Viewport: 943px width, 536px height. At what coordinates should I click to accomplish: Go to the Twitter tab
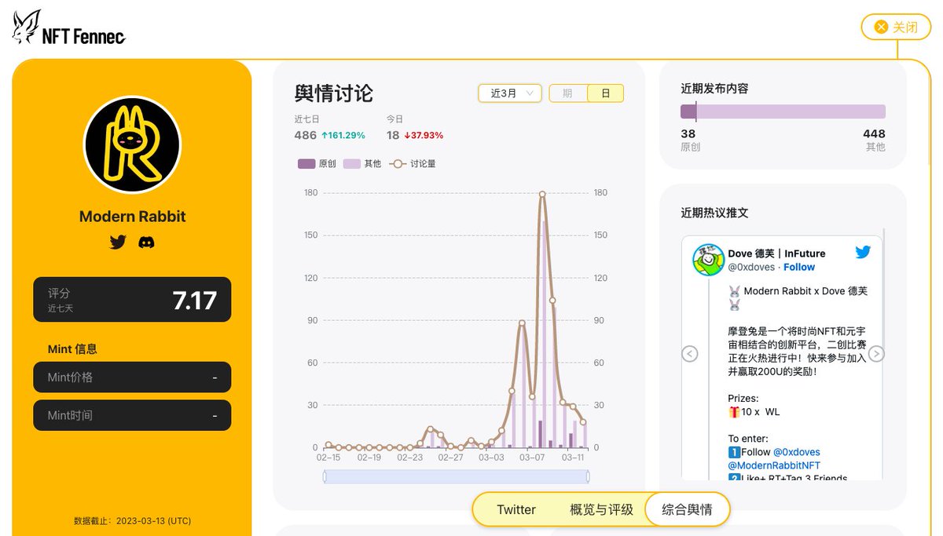pyautogui.click(x=516, y=509)
